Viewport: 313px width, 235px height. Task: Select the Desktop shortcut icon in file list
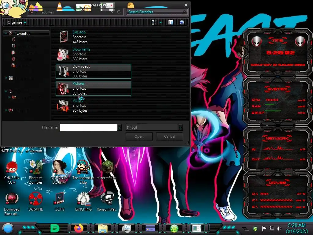pos(64,37)
